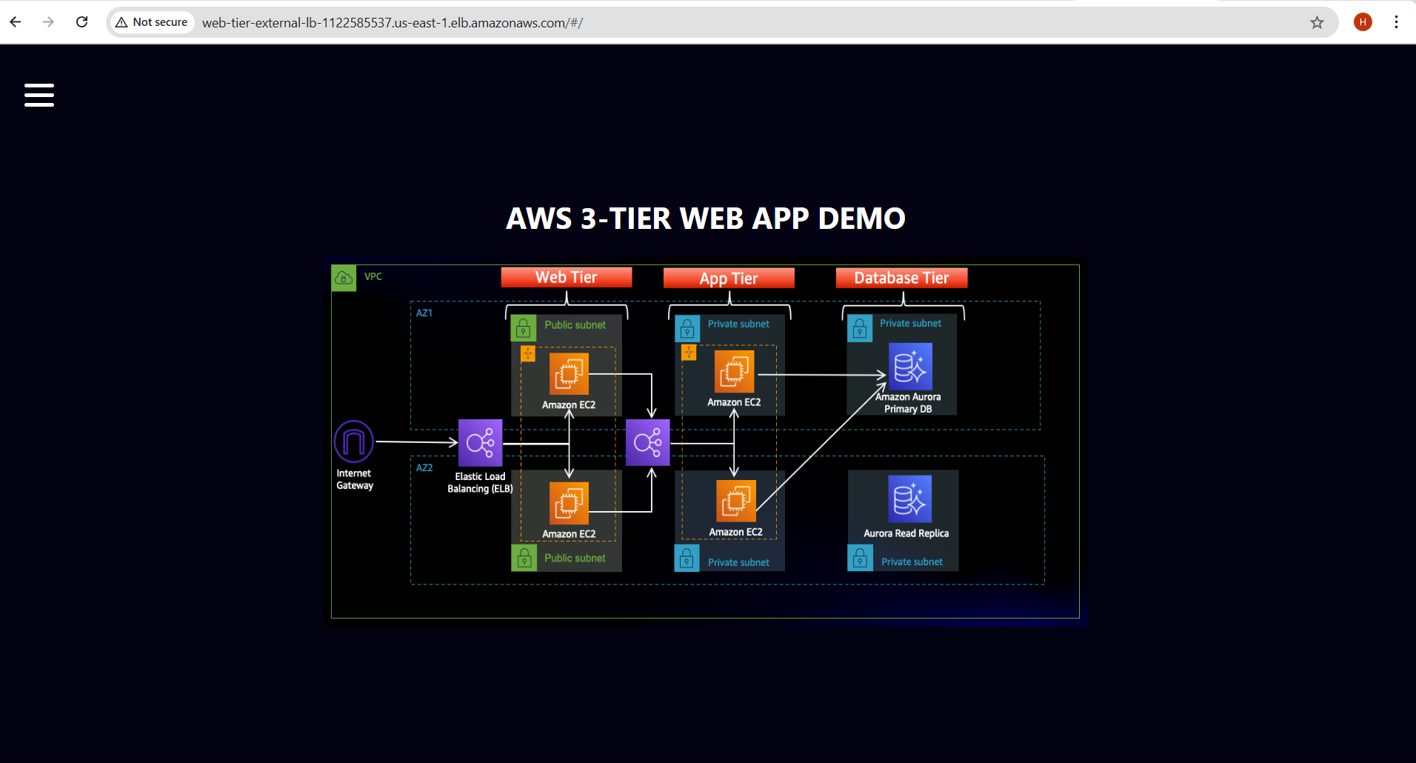This screenshot has height=763, width=1416.
Task: Click the Aurora Read Replica label
Action: click(906, 533)
